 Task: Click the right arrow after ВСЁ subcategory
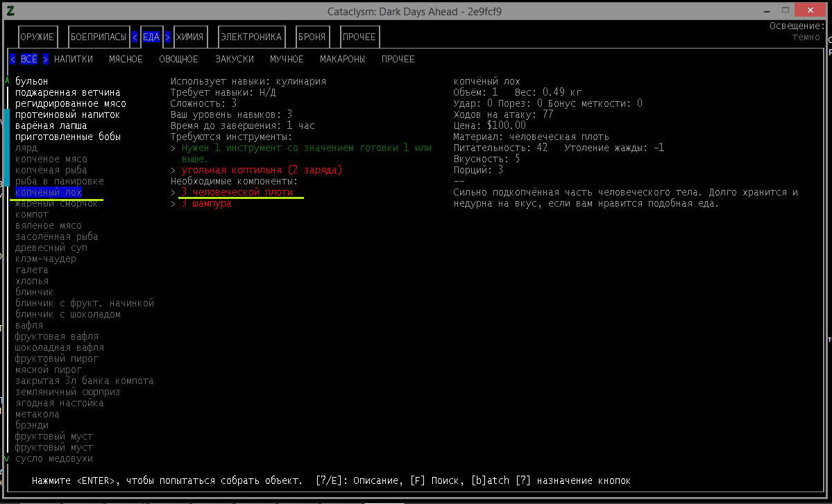pyautogui.click(x=46, y=60)
